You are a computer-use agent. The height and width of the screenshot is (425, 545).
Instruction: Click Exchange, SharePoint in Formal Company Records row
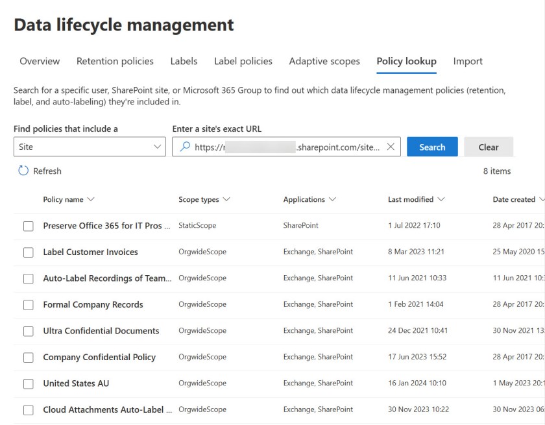tap(318, 304)
